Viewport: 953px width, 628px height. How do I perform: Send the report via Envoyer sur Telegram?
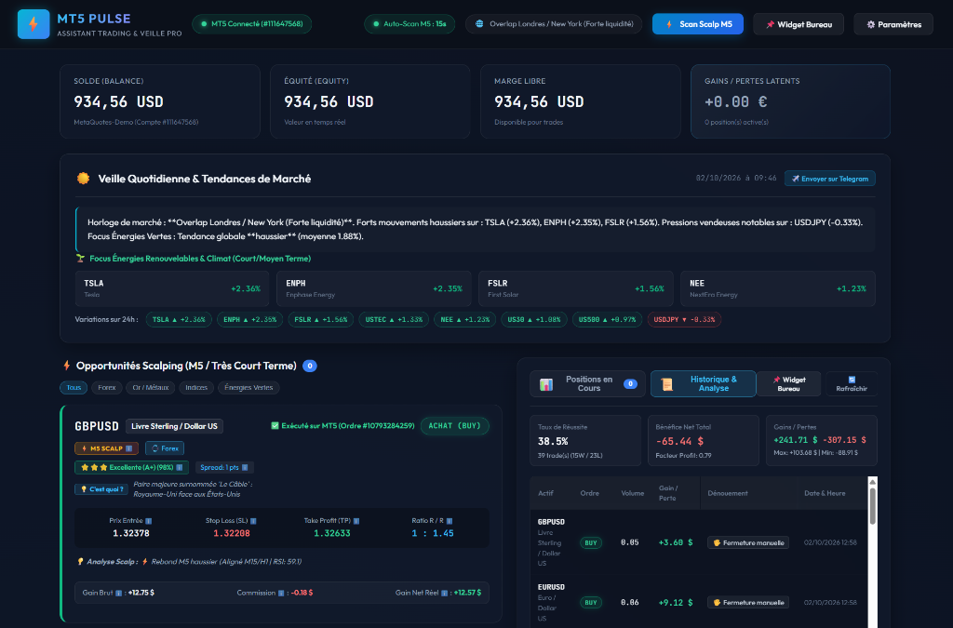coord(829,179)
